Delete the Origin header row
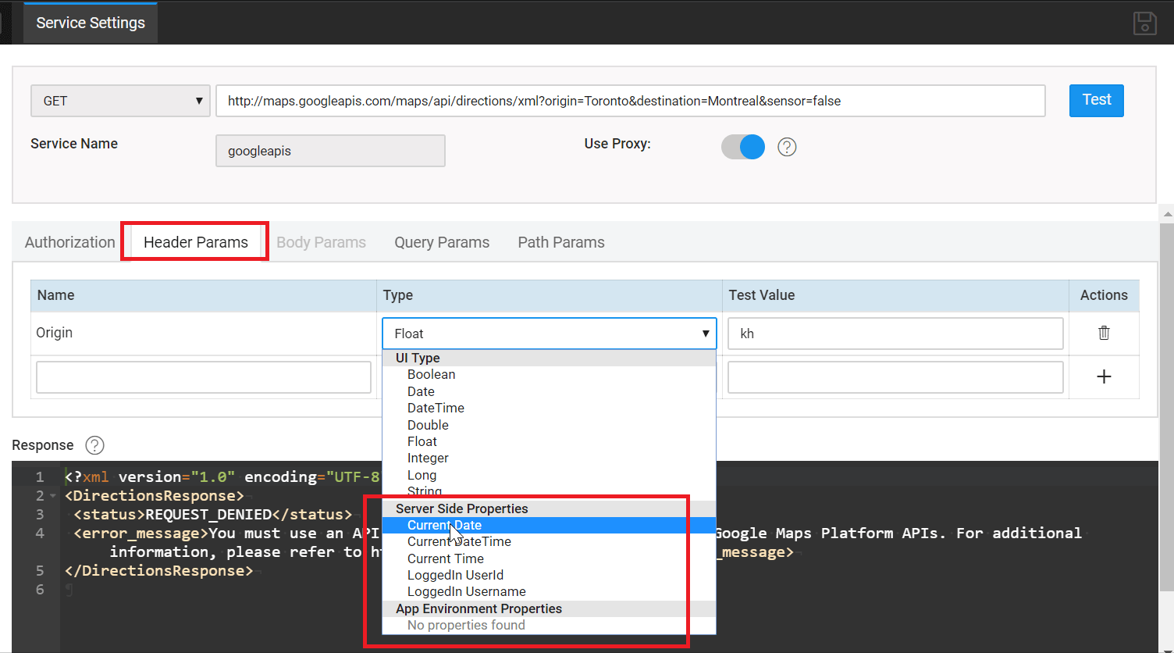 pyautogui.click(x=1104, y=333)
